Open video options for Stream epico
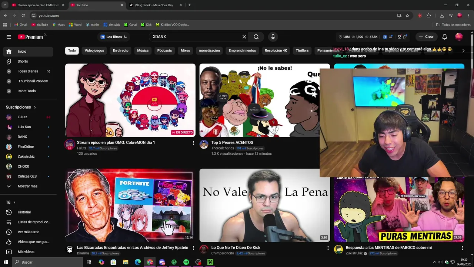Screen dimensions: 474x267 (x=193, y=143)
